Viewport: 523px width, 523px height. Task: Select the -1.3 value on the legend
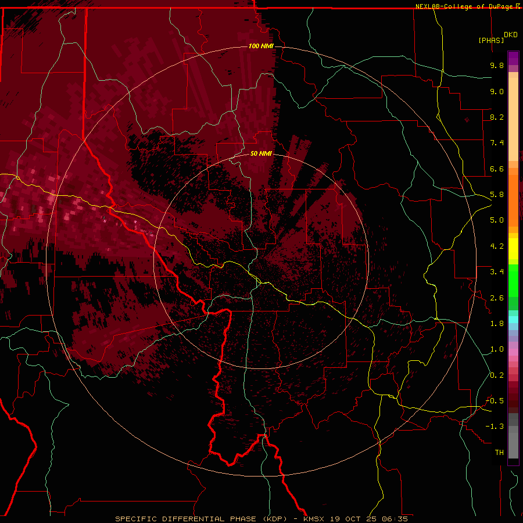pyautogui.click(x=495, y=427)
